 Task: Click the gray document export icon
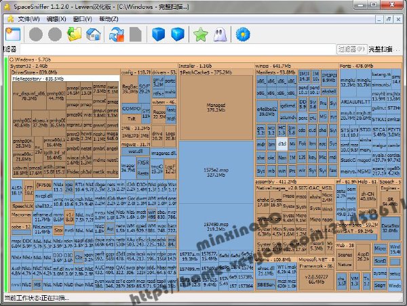pos(136,35)
